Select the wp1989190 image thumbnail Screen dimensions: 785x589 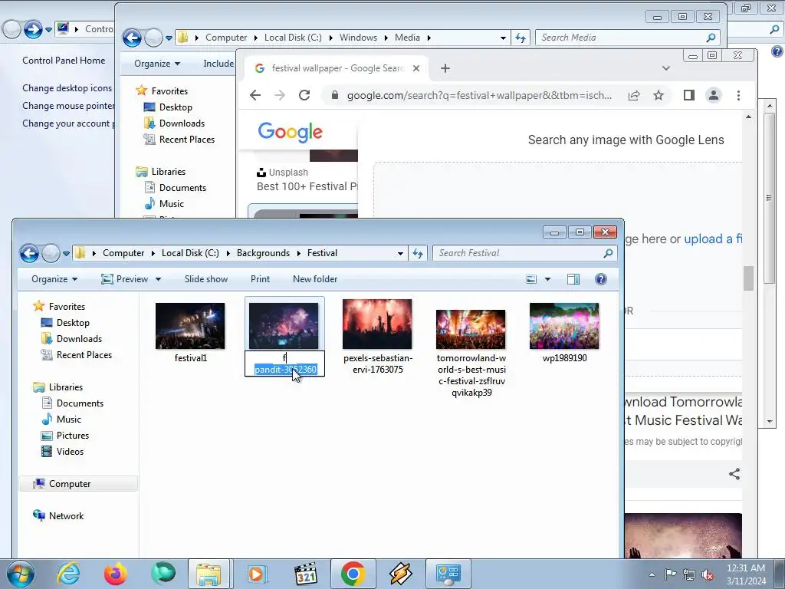pos(564,326)
